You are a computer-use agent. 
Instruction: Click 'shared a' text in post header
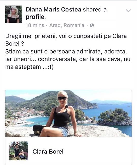95,10
